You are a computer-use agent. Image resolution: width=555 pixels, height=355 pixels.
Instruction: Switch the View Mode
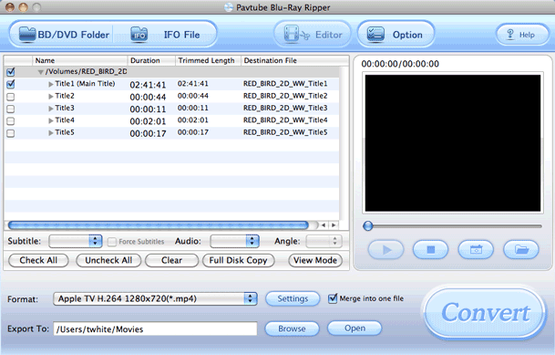315,260
